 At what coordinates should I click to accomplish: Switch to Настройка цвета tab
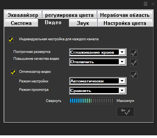pyautogui.click(x=125, y=23)
